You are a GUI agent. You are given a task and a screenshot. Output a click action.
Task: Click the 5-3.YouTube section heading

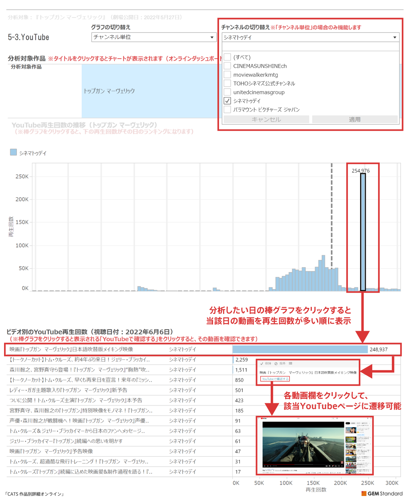point(29,37)
